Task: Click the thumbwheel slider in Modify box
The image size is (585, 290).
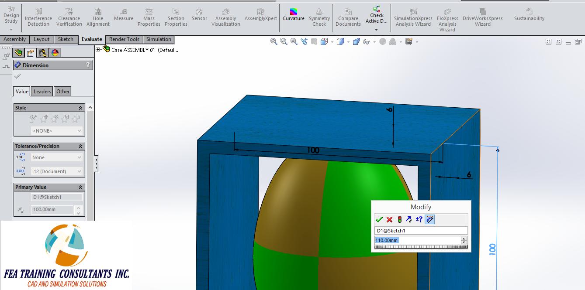Action: [x=421, y=247]
